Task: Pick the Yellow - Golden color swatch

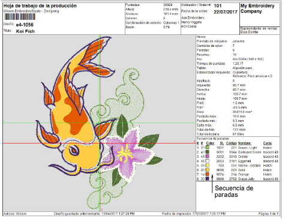Action: point(208,165)
